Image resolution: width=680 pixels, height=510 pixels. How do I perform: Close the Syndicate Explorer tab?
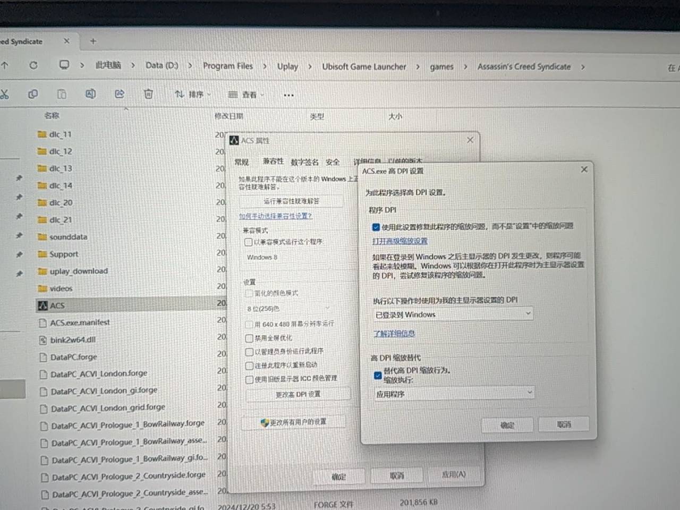click(x=66, y=41)
